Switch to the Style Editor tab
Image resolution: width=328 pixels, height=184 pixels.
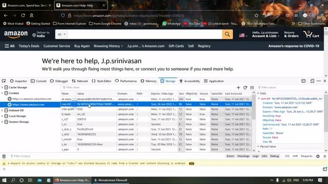coord(101,81)
